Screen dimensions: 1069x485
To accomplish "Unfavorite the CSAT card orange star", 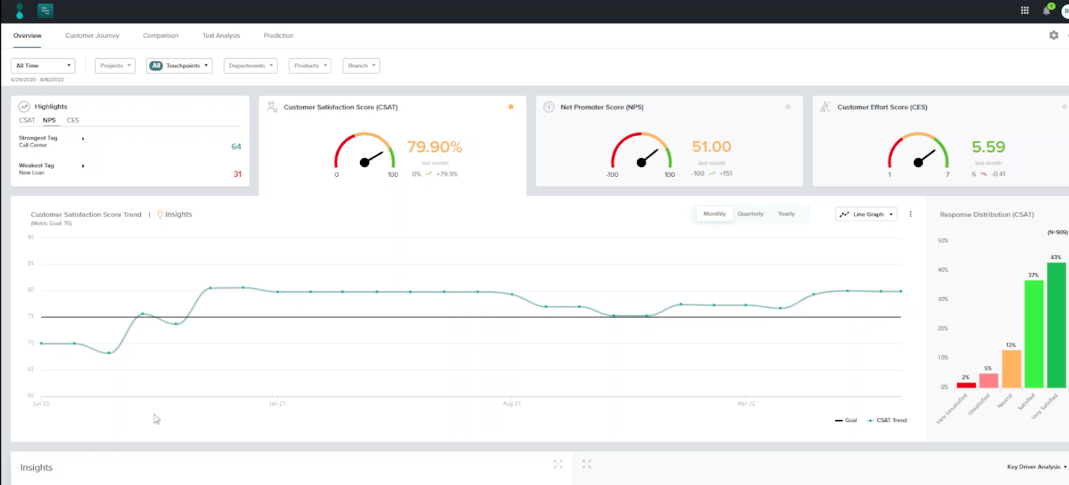I will (x=511, y=107).
